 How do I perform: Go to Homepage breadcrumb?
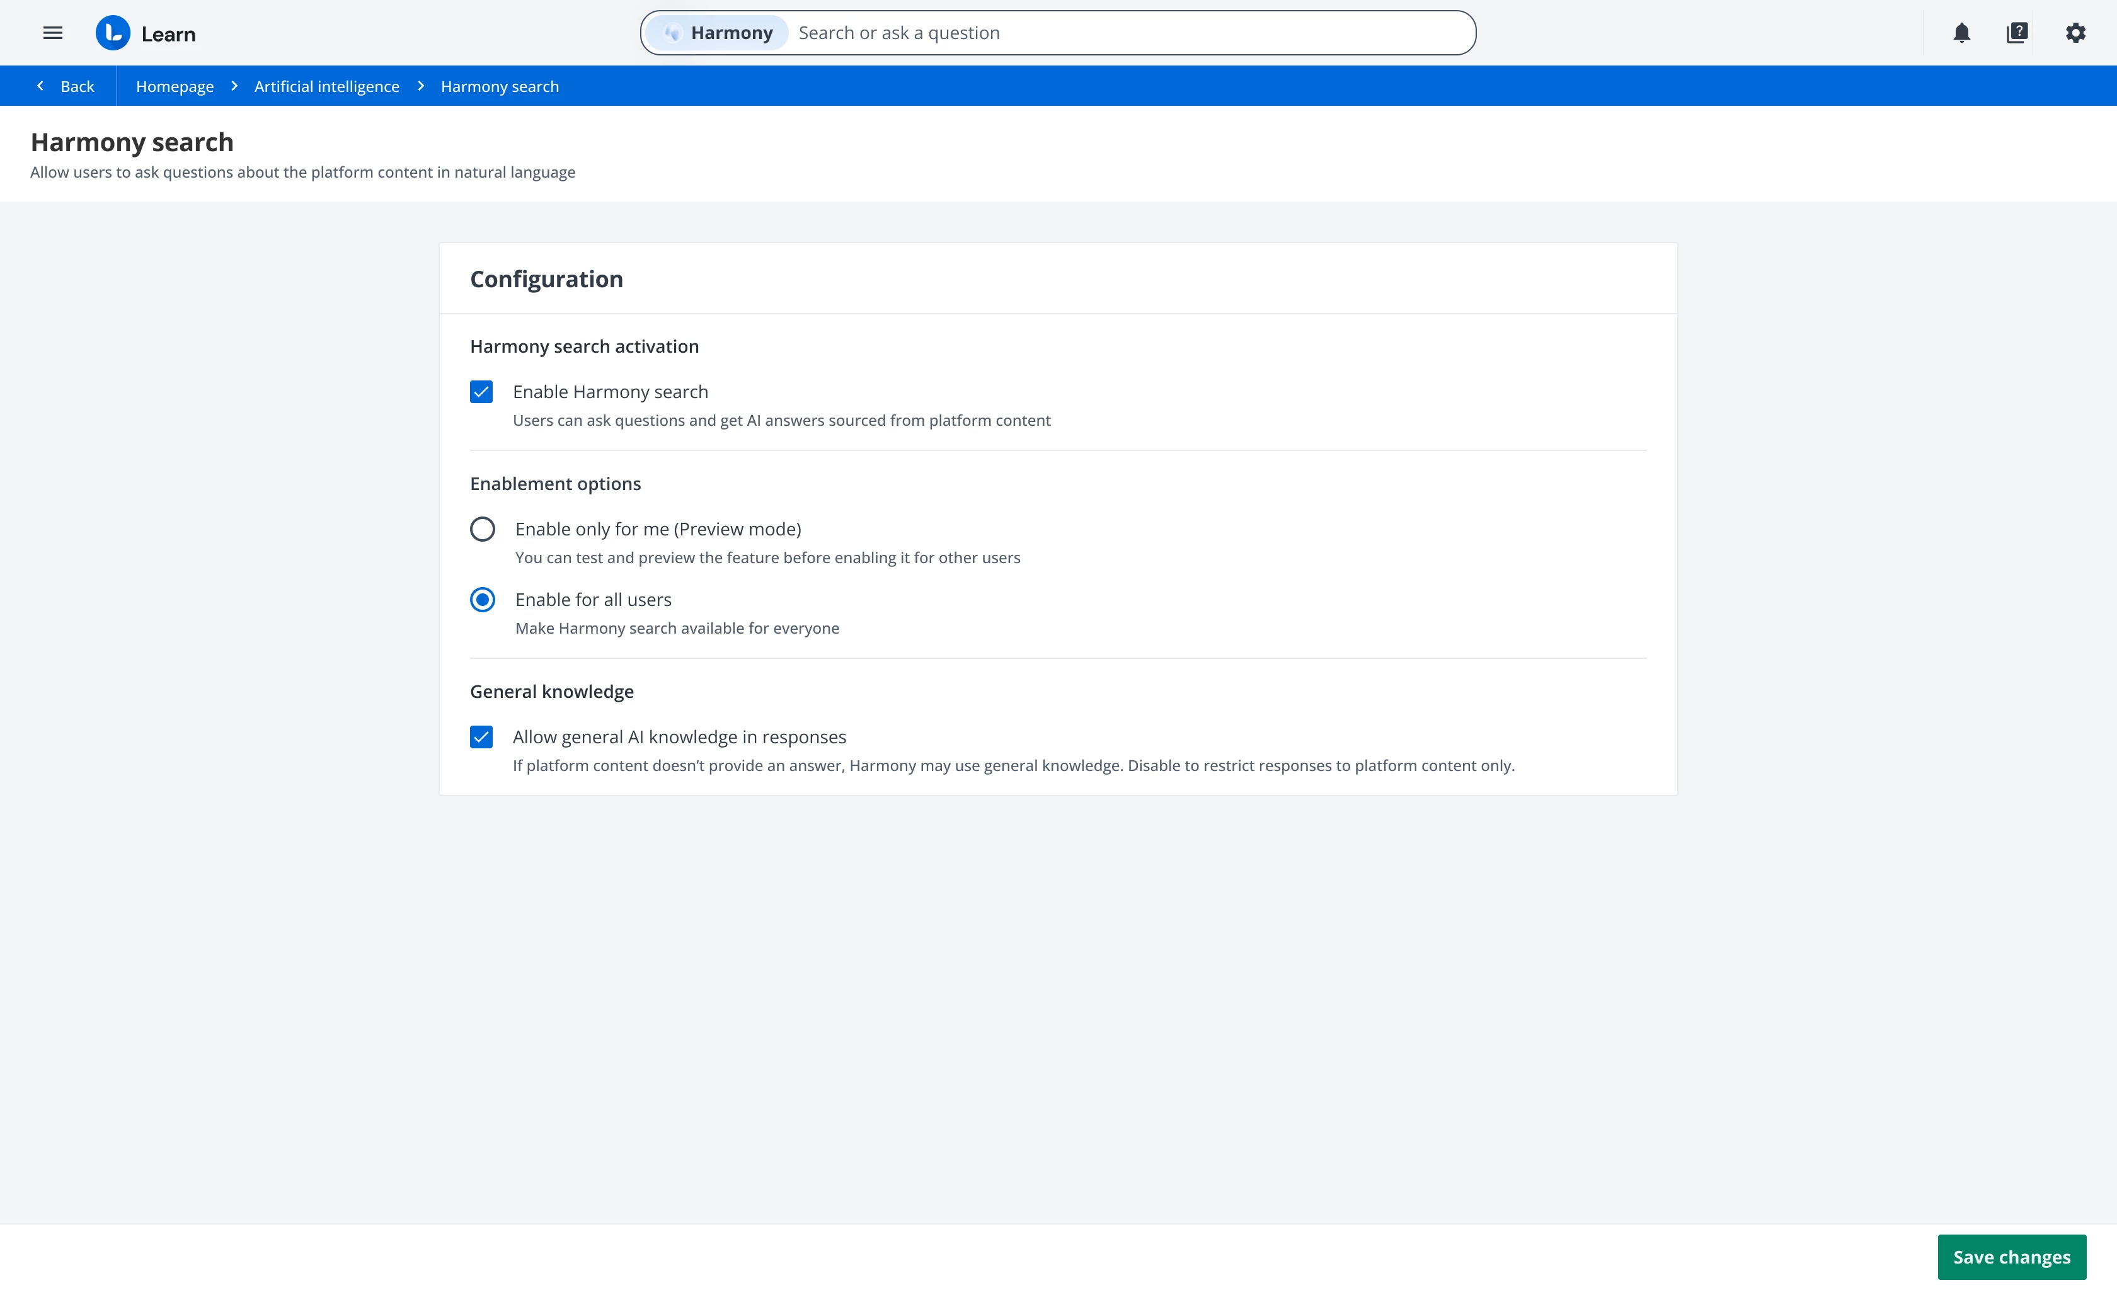pos(175,87)
